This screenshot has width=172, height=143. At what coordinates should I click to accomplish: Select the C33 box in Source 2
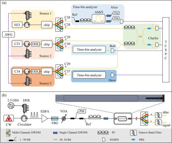tap(17, 44)
